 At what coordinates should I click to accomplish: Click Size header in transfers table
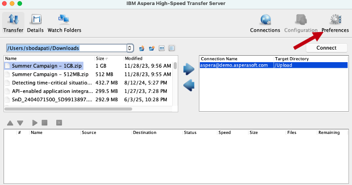(254, 132)
